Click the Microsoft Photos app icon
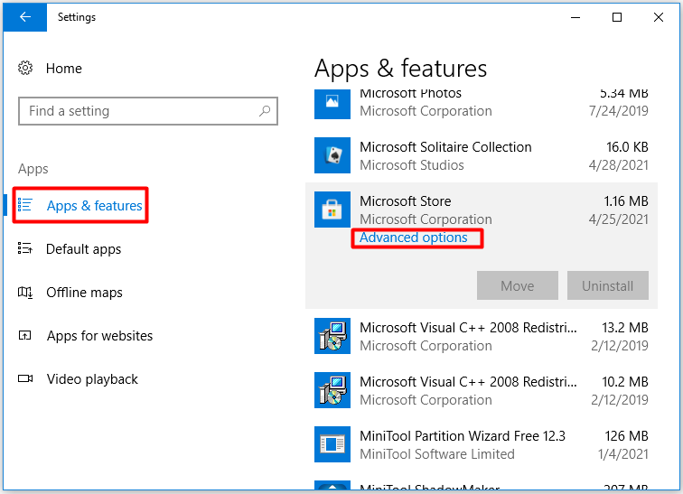Screen dimensions: 683x494 pos(332,104)
